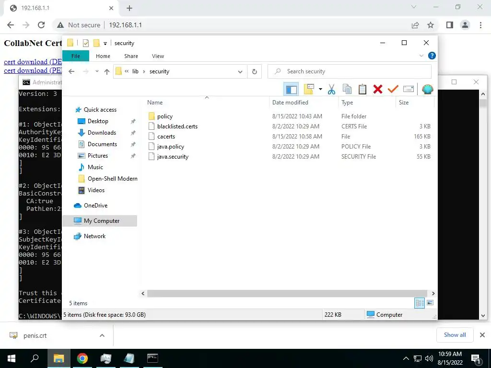Reload the Chrome page
The image size is (491, 368).
[41, 25]
